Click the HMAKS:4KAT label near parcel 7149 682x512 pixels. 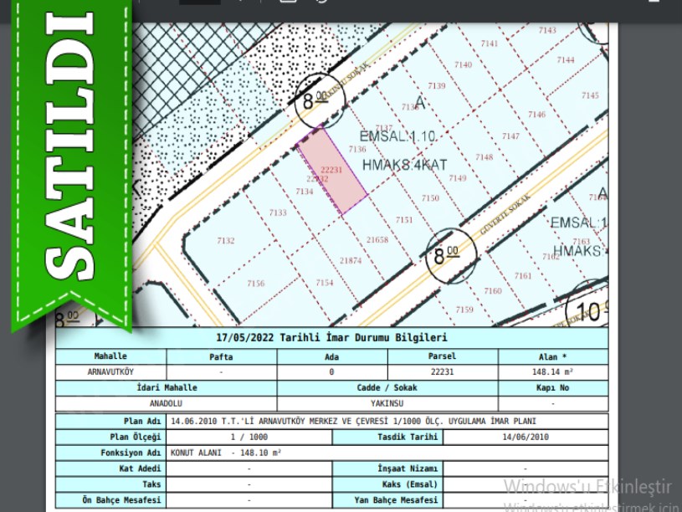[x=405, y=165]
